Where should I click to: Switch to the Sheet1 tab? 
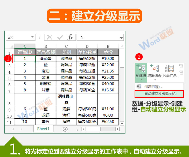click(x=43, y=129)
